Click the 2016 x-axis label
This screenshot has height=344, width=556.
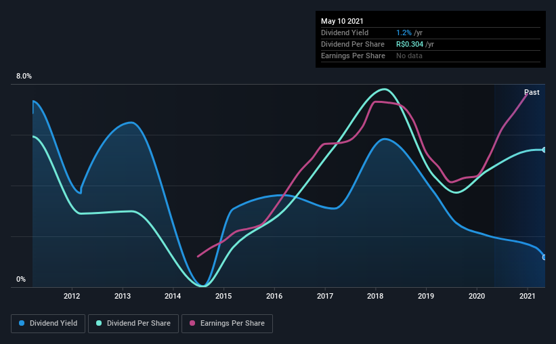(x=274, y=296)
